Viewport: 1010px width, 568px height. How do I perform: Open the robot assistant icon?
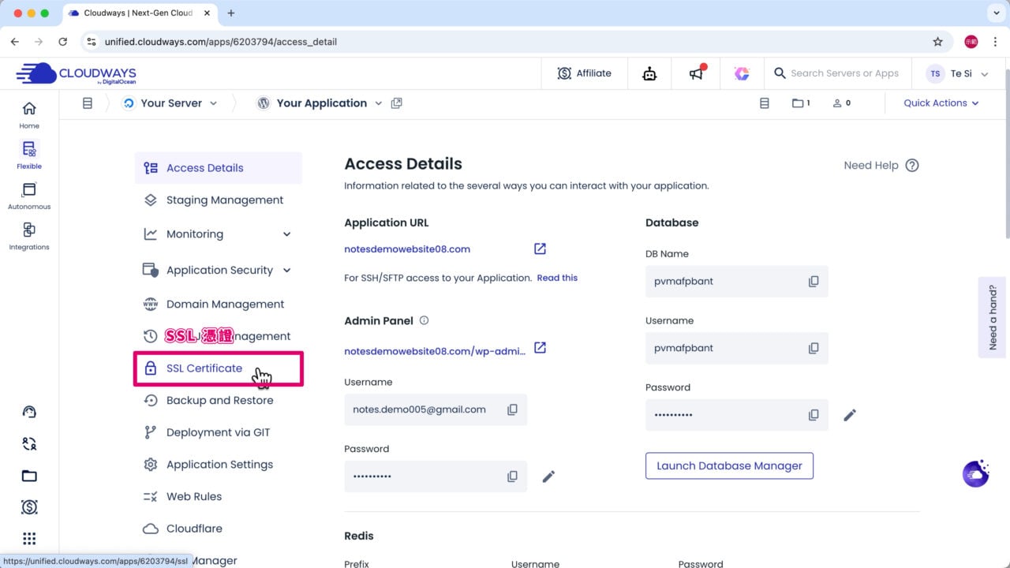[x=649, y=73]
